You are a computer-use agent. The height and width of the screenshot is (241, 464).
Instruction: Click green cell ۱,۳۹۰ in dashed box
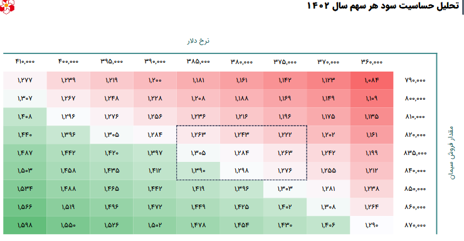198,171
